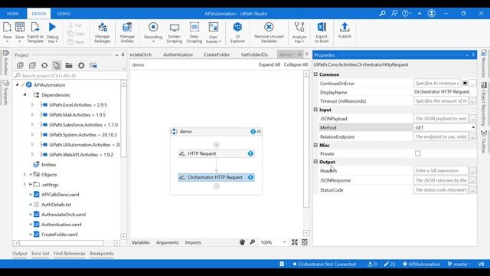
Task: Open Manage Packages
Action: pyautogui.click(x=103, y=32)
